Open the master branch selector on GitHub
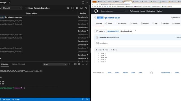Screen dimensions: 181x101 click(x=101, y=31)
